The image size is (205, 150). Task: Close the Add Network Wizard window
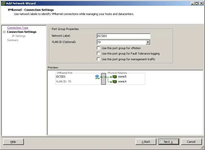tap(201, 3)
